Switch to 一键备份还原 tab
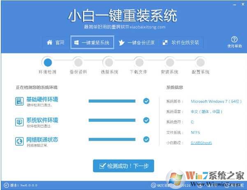Viewport: 247px width, 190px height. [x=135, y=43]
